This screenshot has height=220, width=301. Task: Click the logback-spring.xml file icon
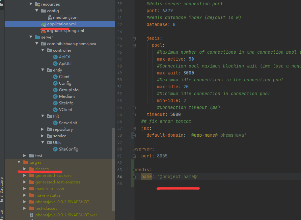coord(43,31)
